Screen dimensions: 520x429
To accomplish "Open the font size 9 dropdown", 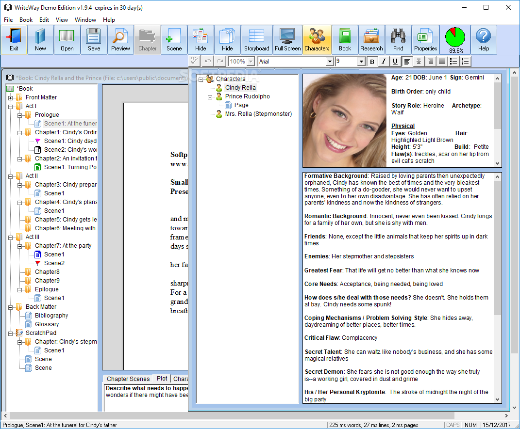I will click(x=361, y=62).
